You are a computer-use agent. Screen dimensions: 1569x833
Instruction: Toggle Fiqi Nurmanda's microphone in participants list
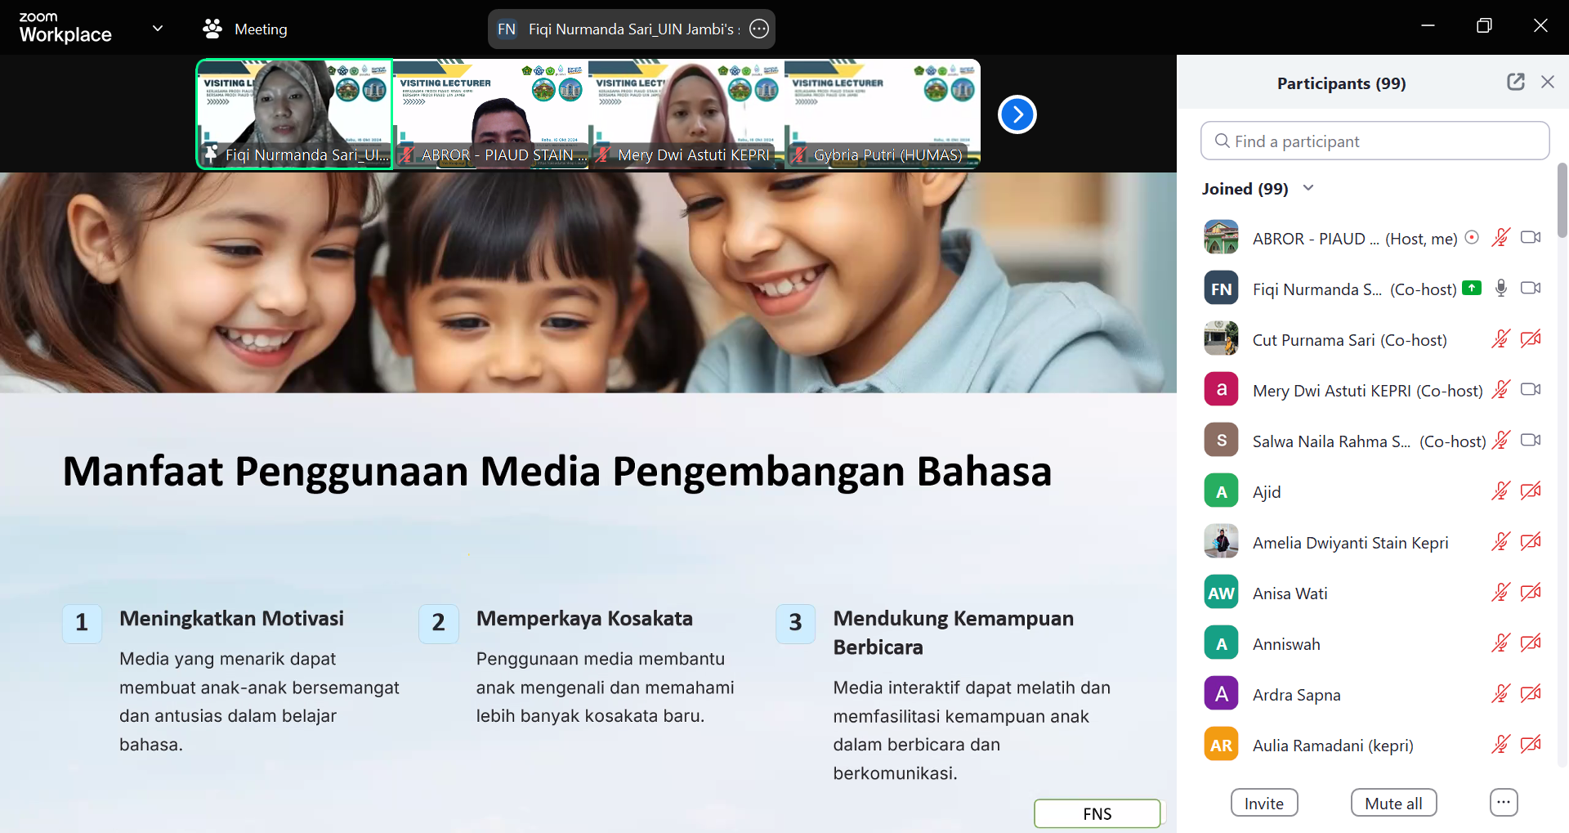(1501, 288)
